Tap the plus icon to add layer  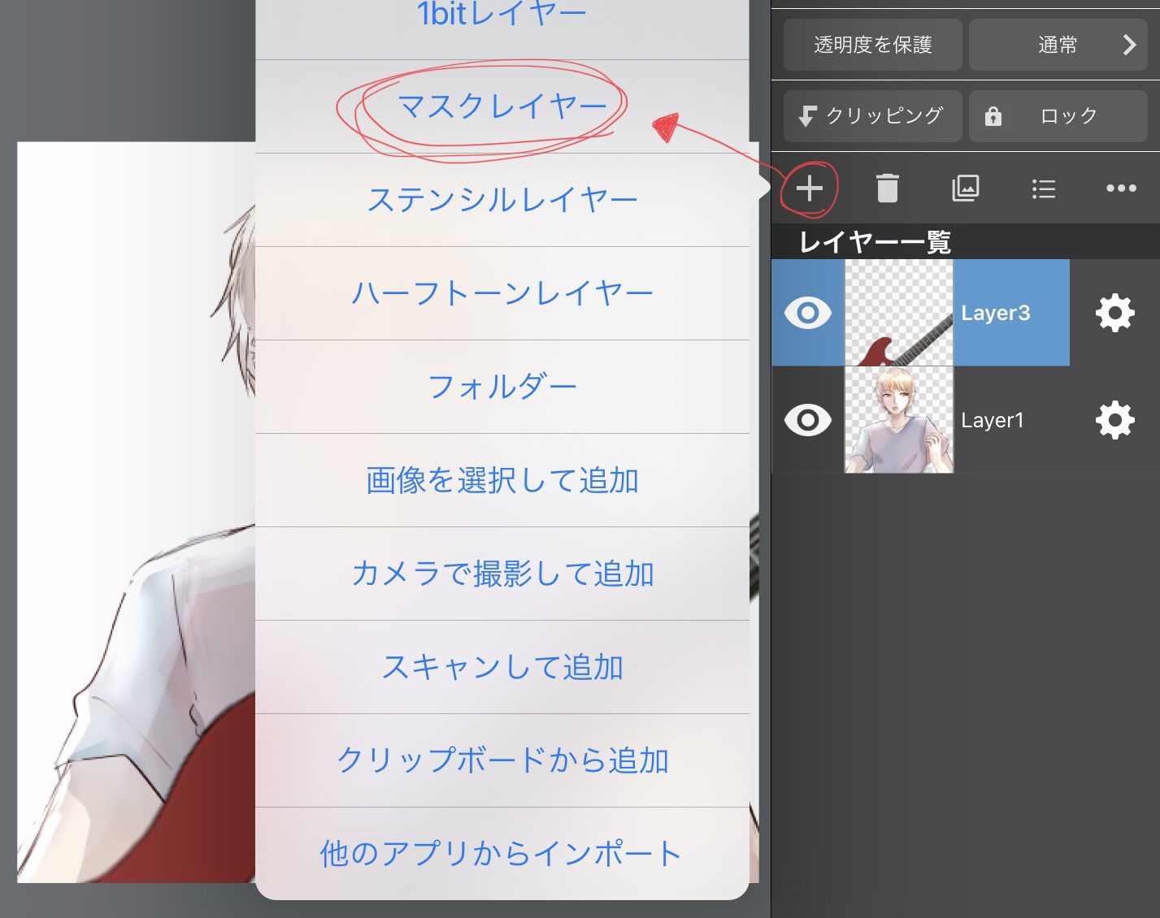[x=809, y=188]
